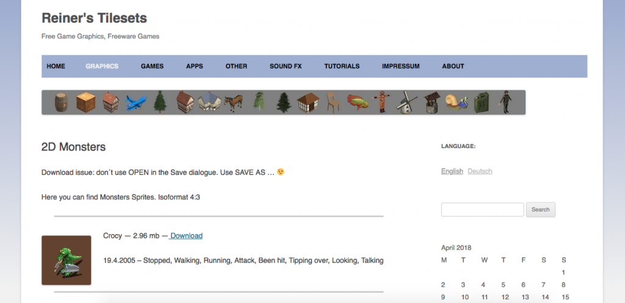Click the stone well icon
Viewport: 625px width, 303px height.
[432, 102]
